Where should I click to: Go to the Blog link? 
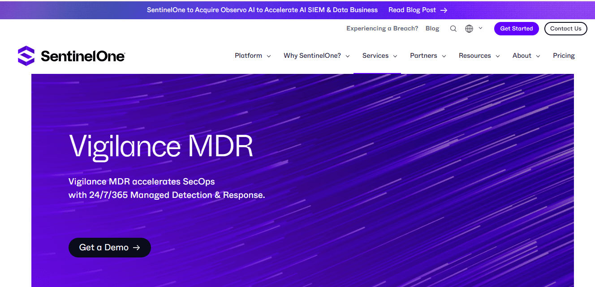(x=432, y=28)
